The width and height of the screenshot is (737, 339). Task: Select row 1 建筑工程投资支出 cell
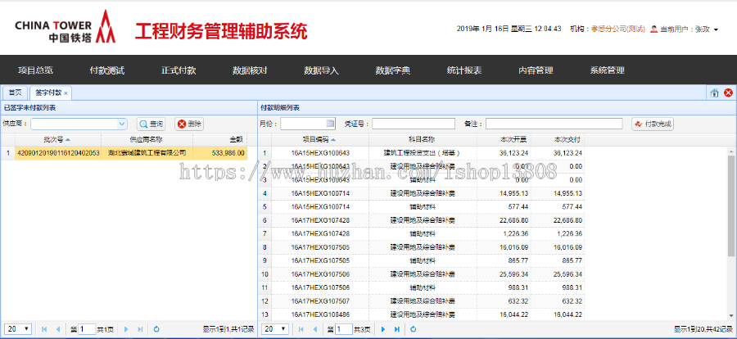click(423, 153)
